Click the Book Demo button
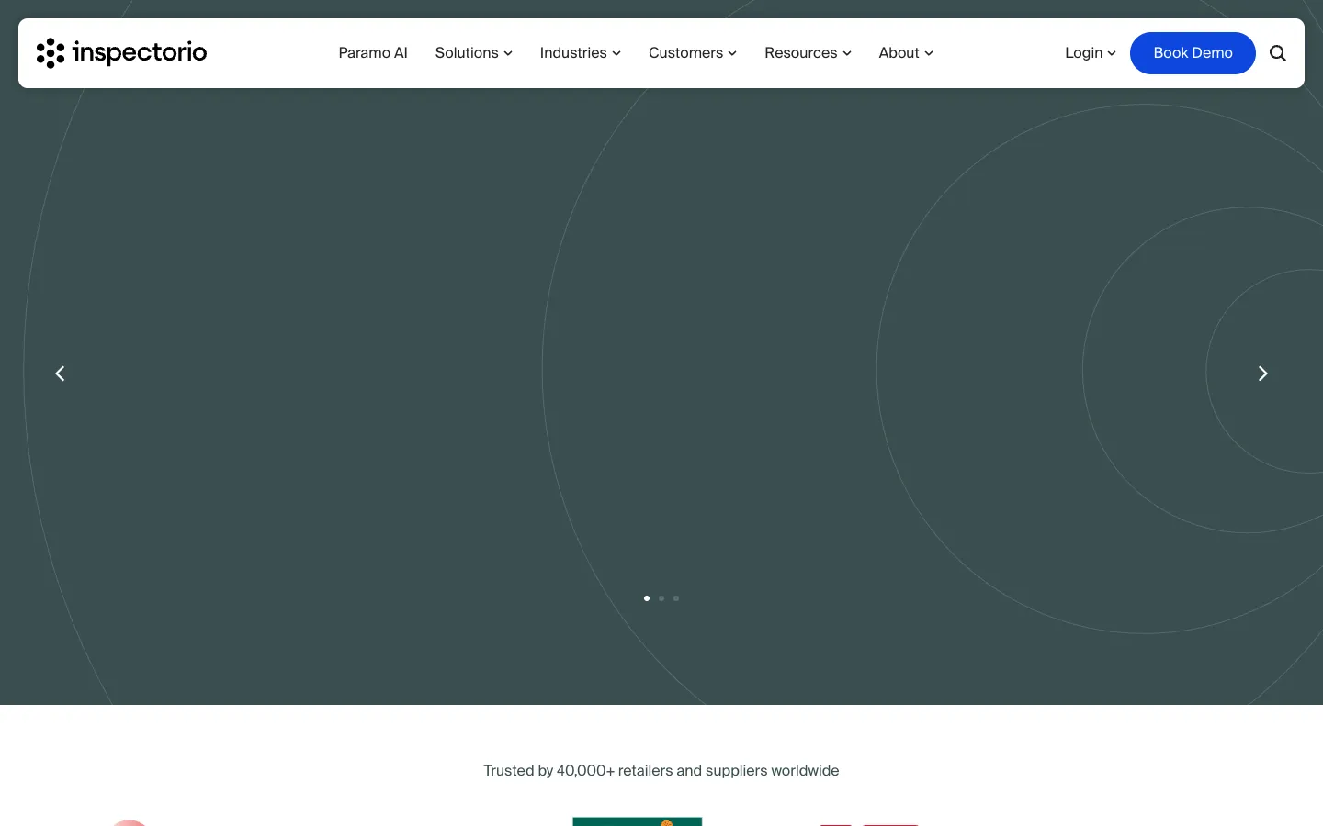The width and height of the screenshot is (1323, 826). (1193, 53)
